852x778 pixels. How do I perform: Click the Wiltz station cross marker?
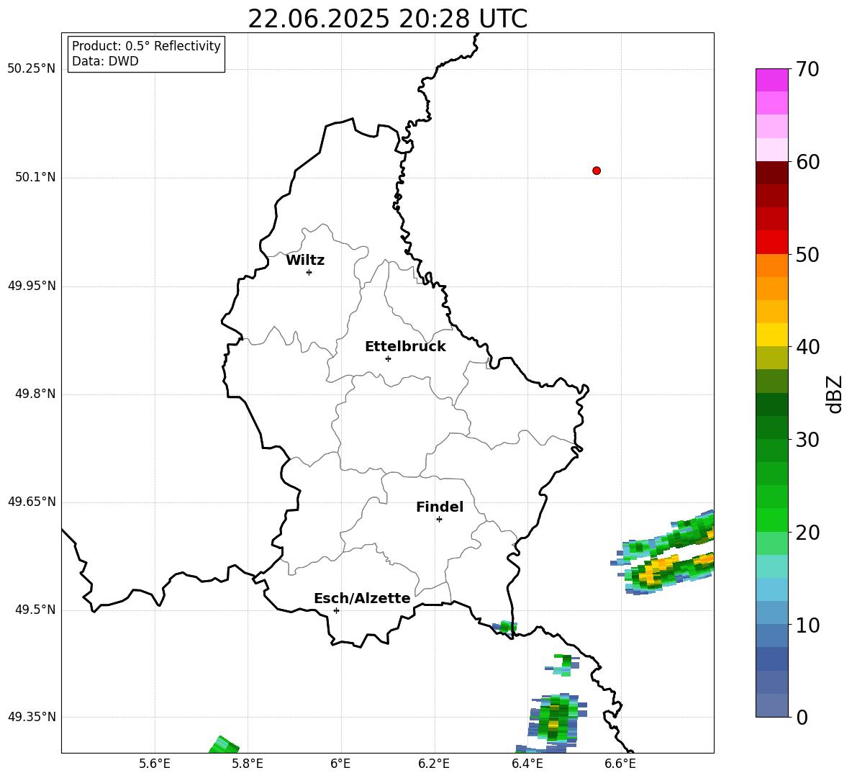(309, 272)
